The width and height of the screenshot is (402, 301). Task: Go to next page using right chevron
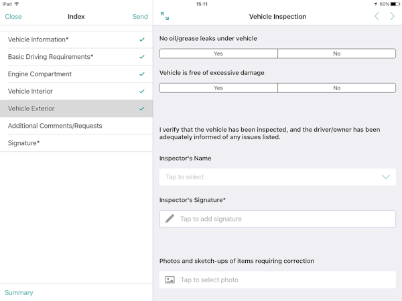point(393,16)
